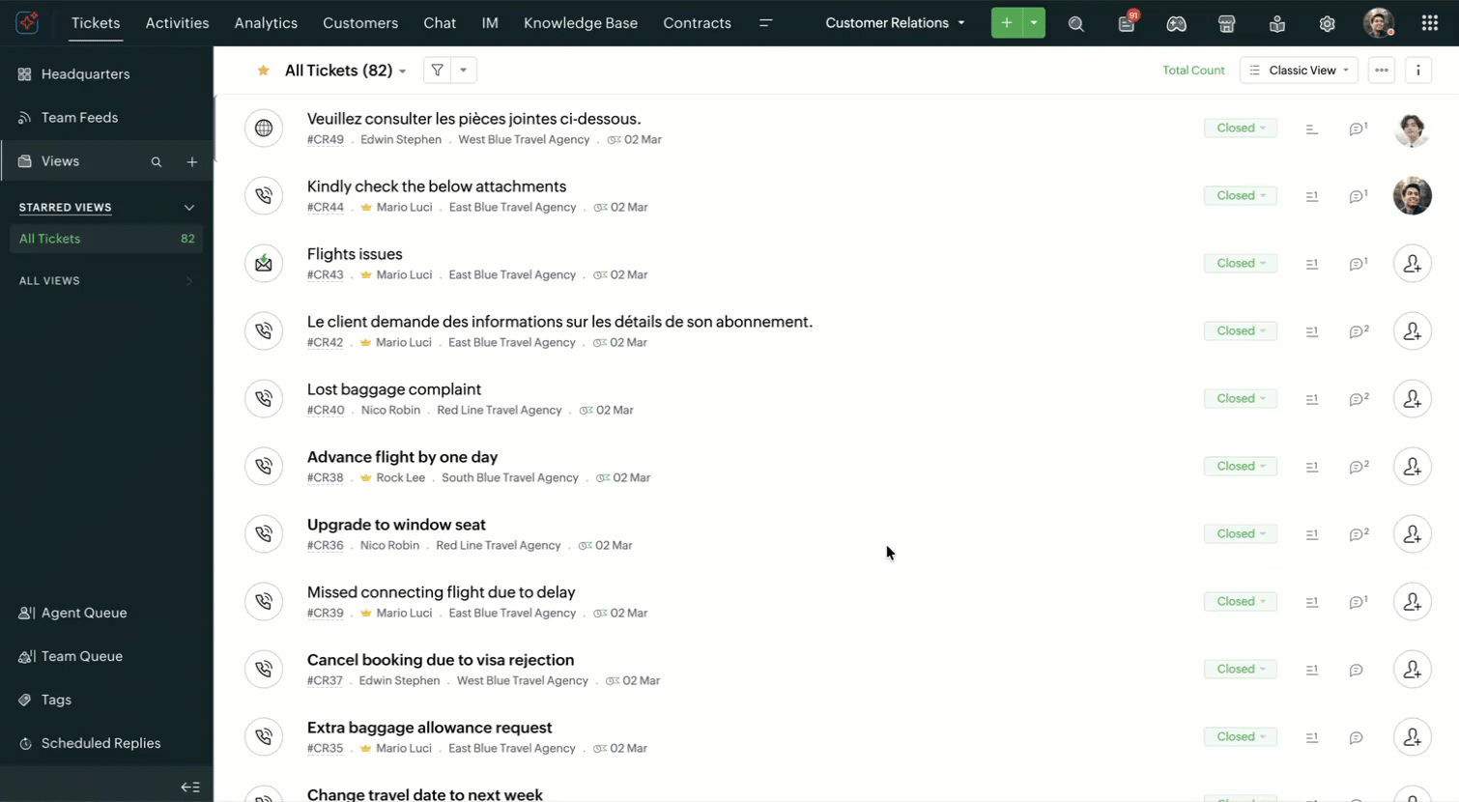
Task: Open the Analytics tab
Action: coord(266,23)
